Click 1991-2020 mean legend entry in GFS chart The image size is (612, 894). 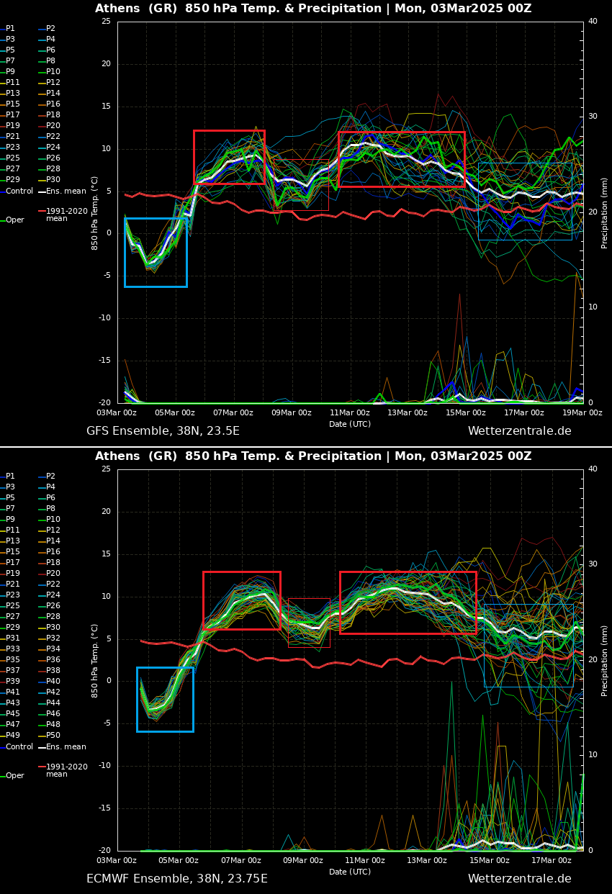66,215
